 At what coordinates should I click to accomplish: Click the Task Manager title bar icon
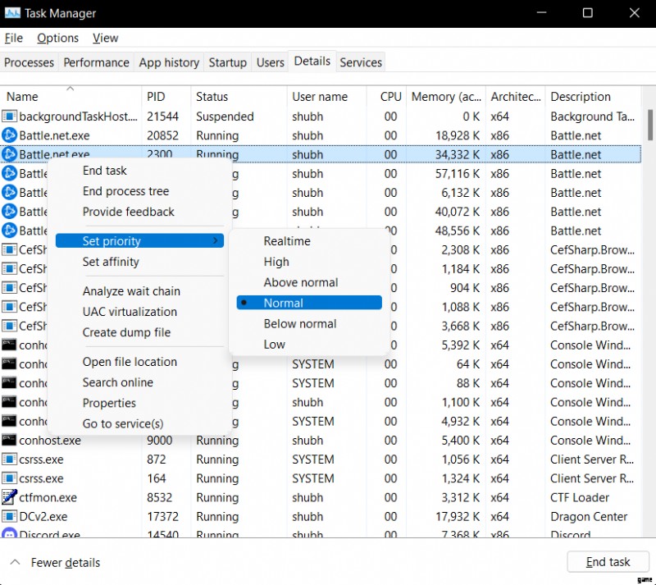point(12,13)
